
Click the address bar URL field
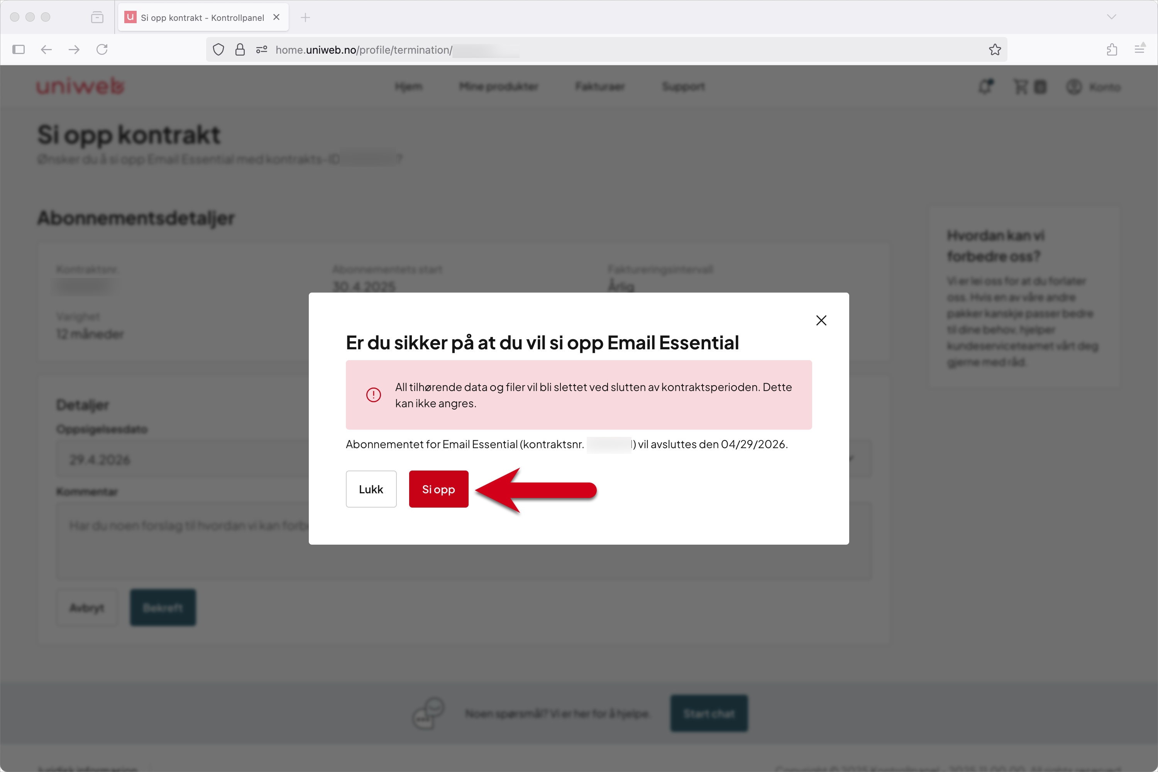coord(606,50)
